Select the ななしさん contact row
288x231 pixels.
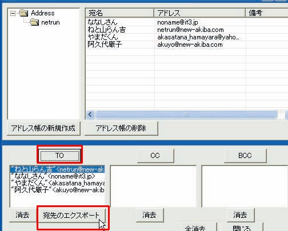point(187,22)
